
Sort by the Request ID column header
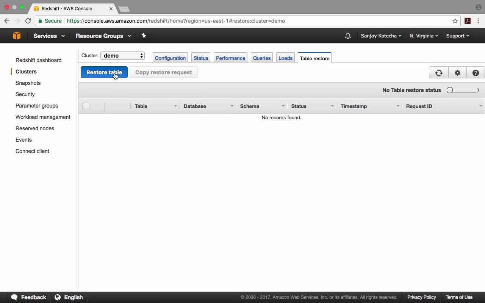(x=419, y=106)
